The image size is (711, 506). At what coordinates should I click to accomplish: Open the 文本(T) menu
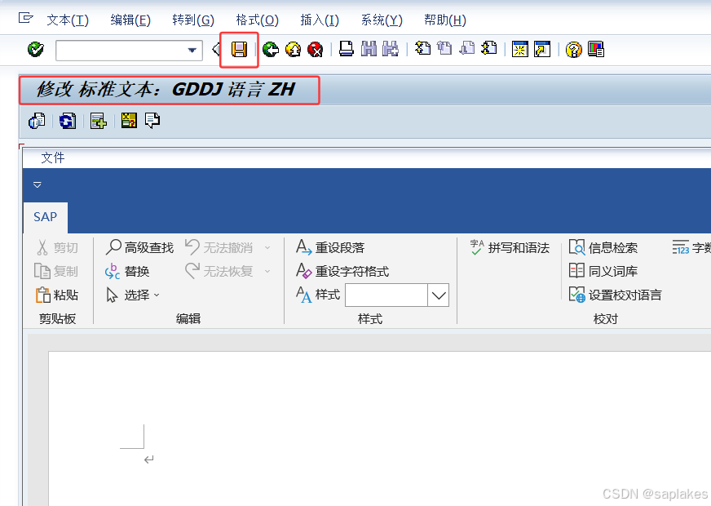pyautogui.click(x=68, y=20)
